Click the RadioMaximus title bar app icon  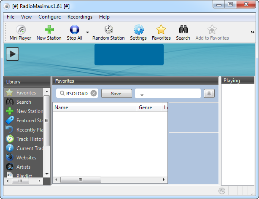(x=7, y=6)
